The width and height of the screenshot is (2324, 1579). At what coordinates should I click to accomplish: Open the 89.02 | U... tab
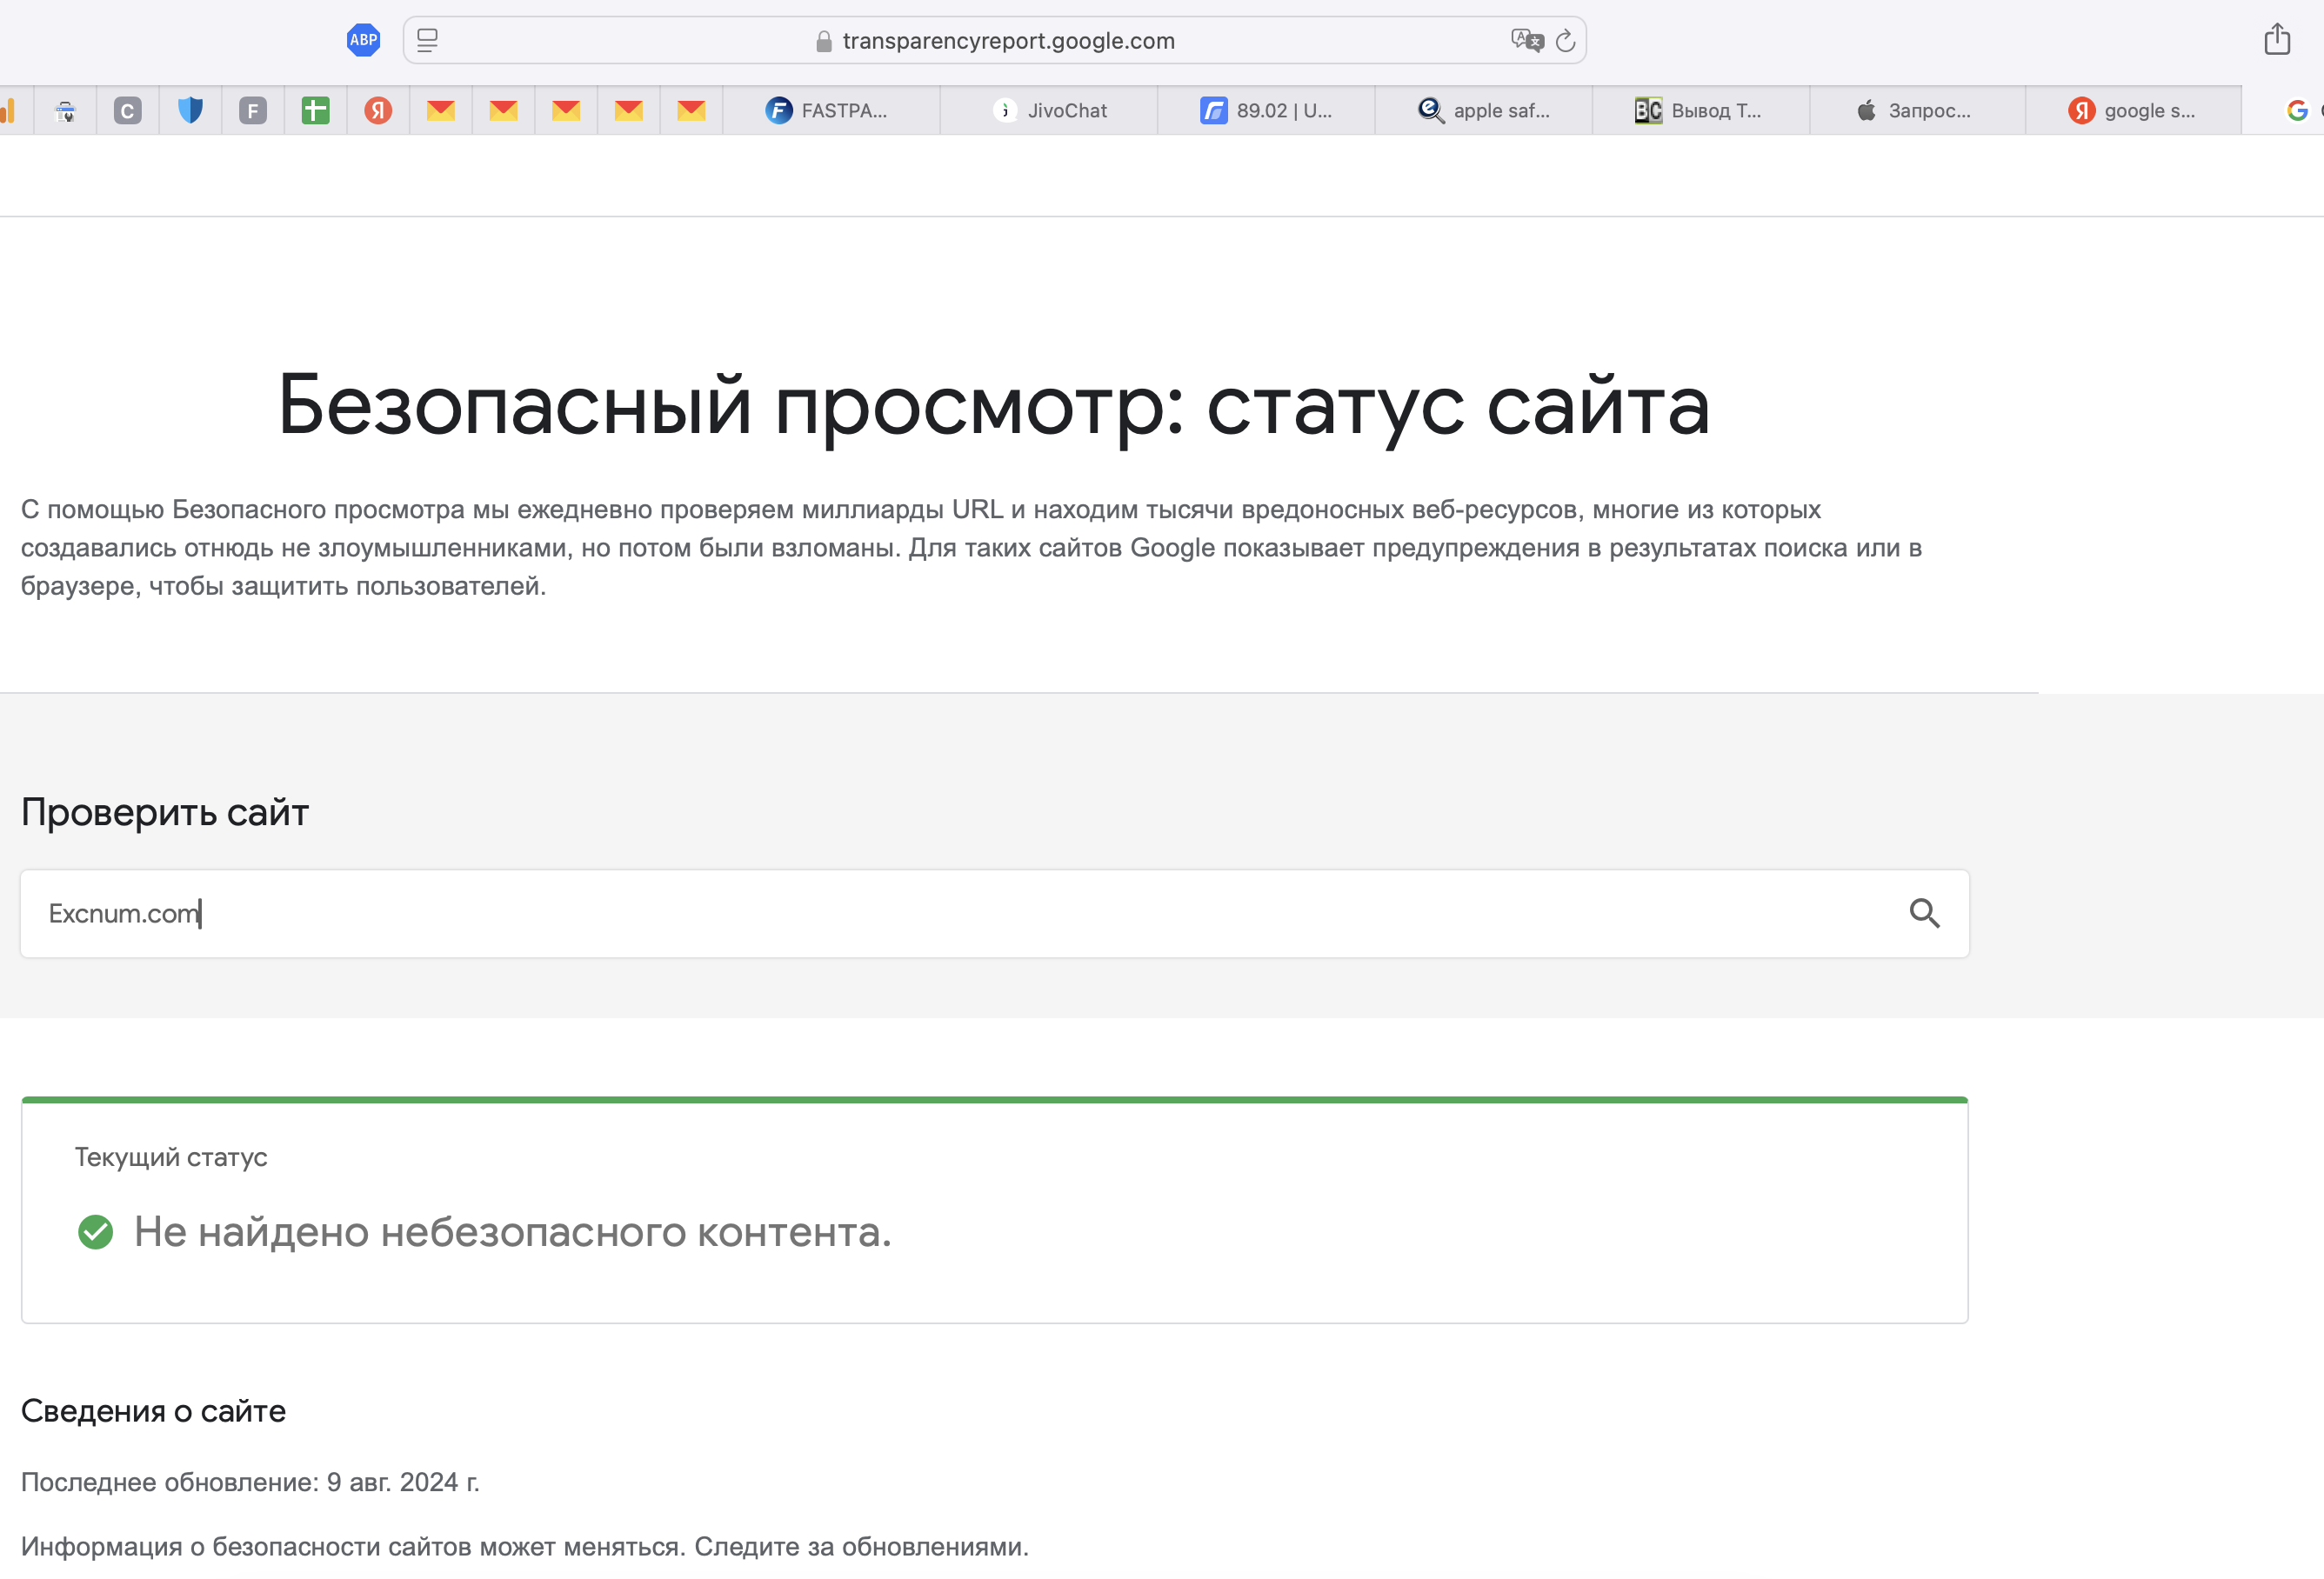click(1266, 110)
